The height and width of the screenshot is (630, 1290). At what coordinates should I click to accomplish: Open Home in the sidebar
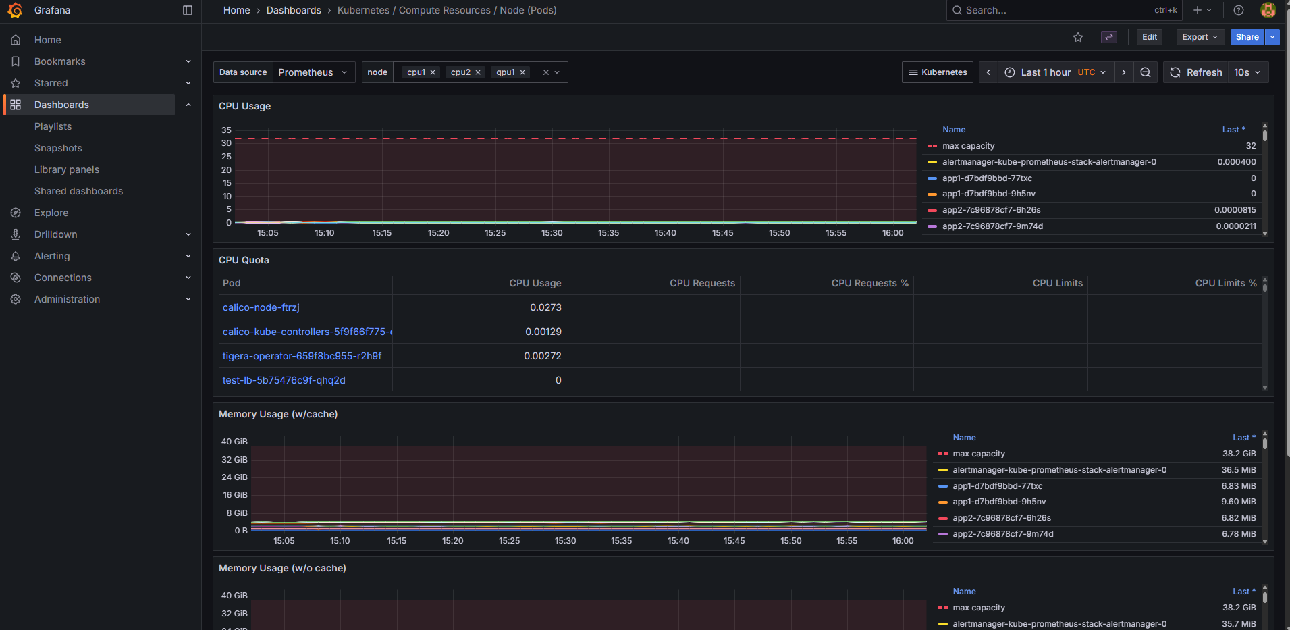(x=47, y=40)
